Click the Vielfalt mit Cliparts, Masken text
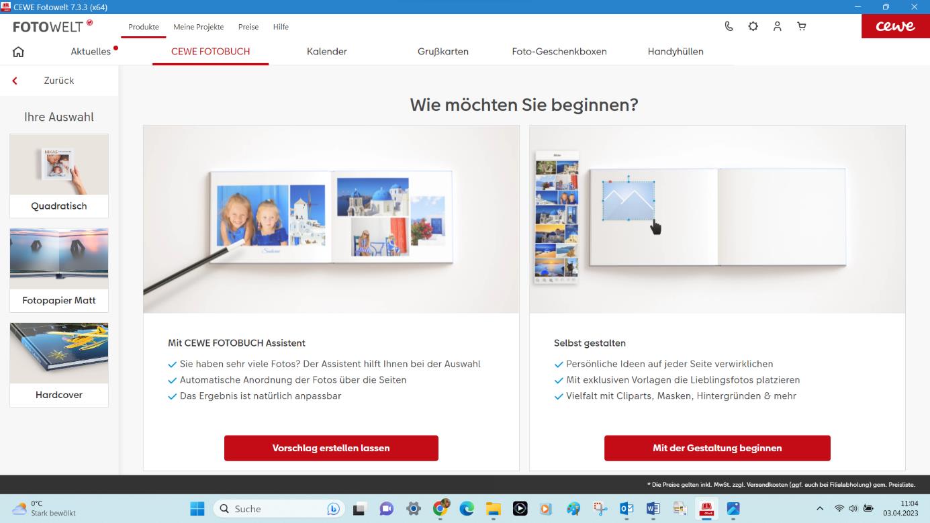 tap(681, 396)
